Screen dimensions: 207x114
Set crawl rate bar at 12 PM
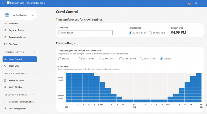pos(136,101)
